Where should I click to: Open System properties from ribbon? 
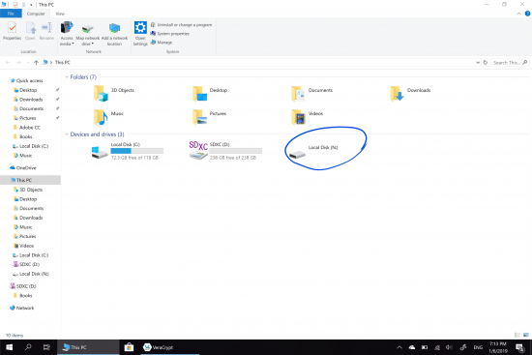tap(170, 34)
